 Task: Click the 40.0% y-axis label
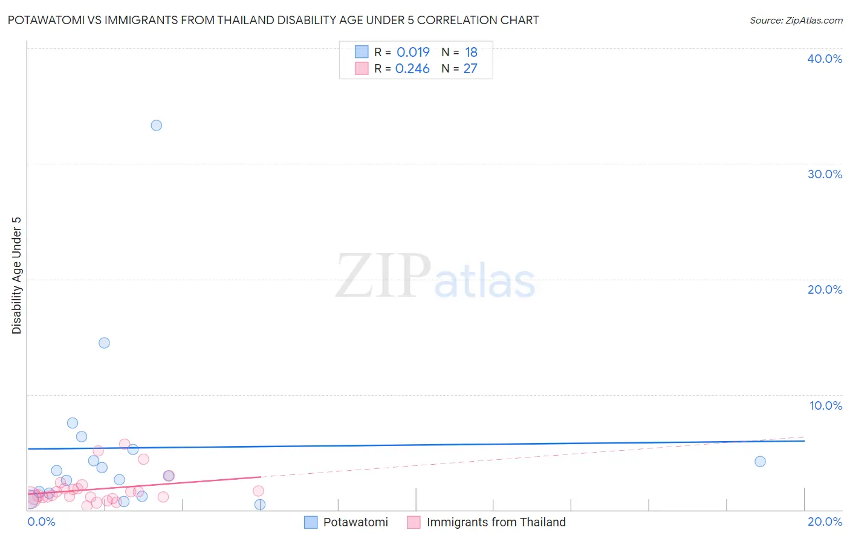(x=825, y=59)
